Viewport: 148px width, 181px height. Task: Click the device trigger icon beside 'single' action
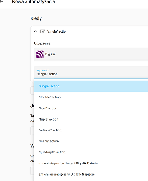click(x=42, y=31)
